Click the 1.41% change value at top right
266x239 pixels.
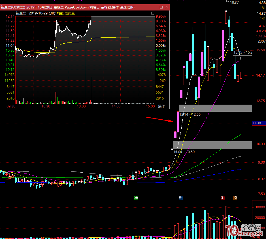click(x=261, y=36)
